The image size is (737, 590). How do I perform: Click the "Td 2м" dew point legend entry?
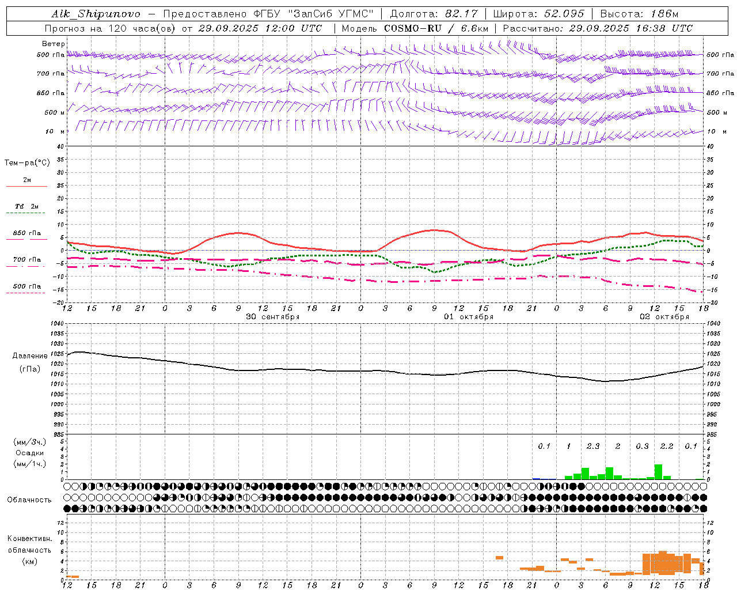pos(26,206)
